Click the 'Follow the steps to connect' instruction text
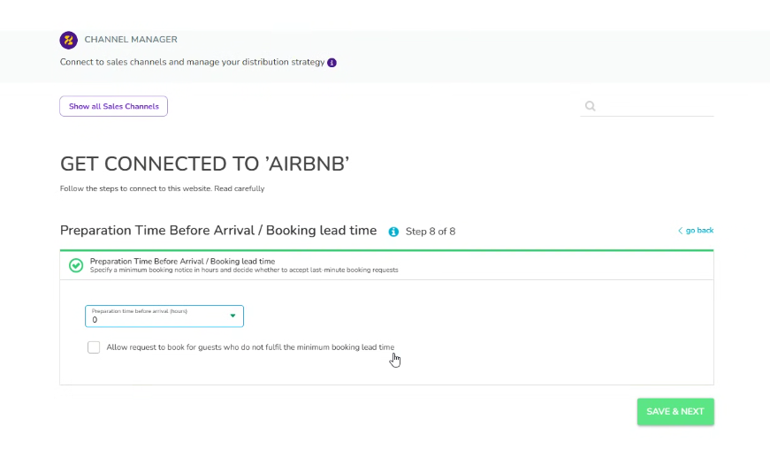The width and height of the screenshot is (770, 457). (162, 188)
